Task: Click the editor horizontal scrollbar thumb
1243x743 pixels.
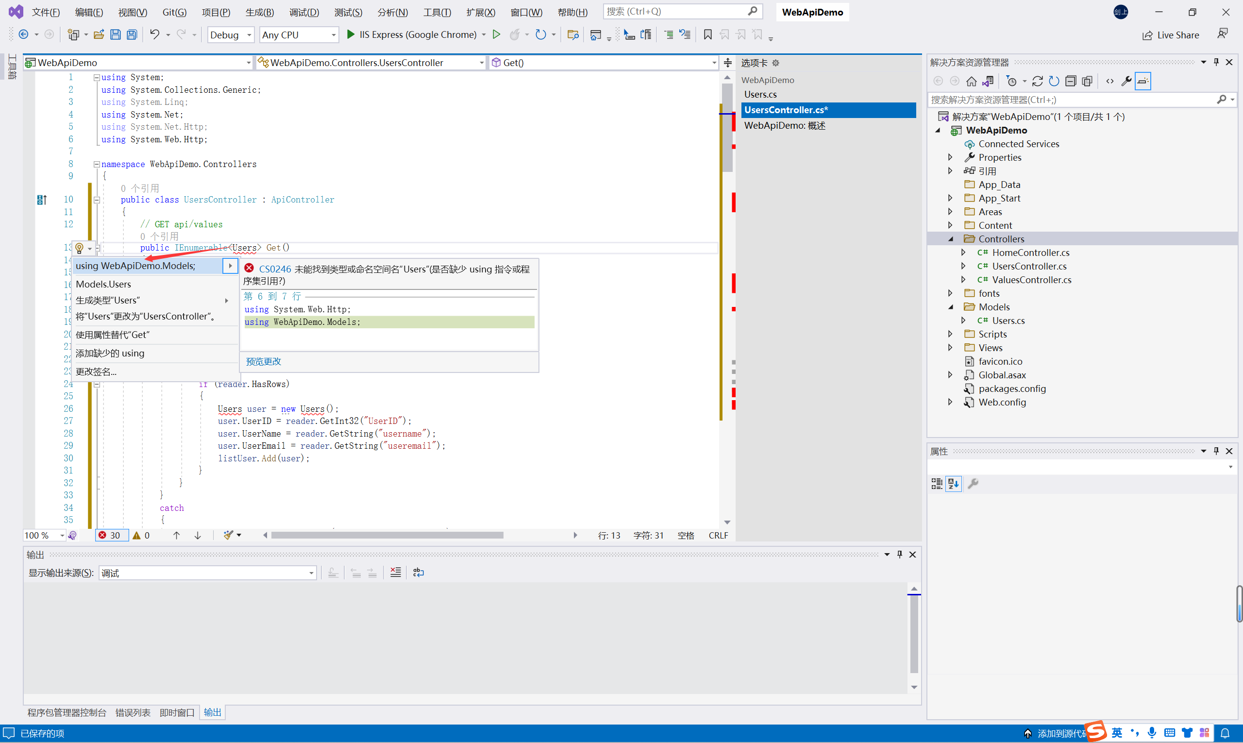Action: coord(386,535)
